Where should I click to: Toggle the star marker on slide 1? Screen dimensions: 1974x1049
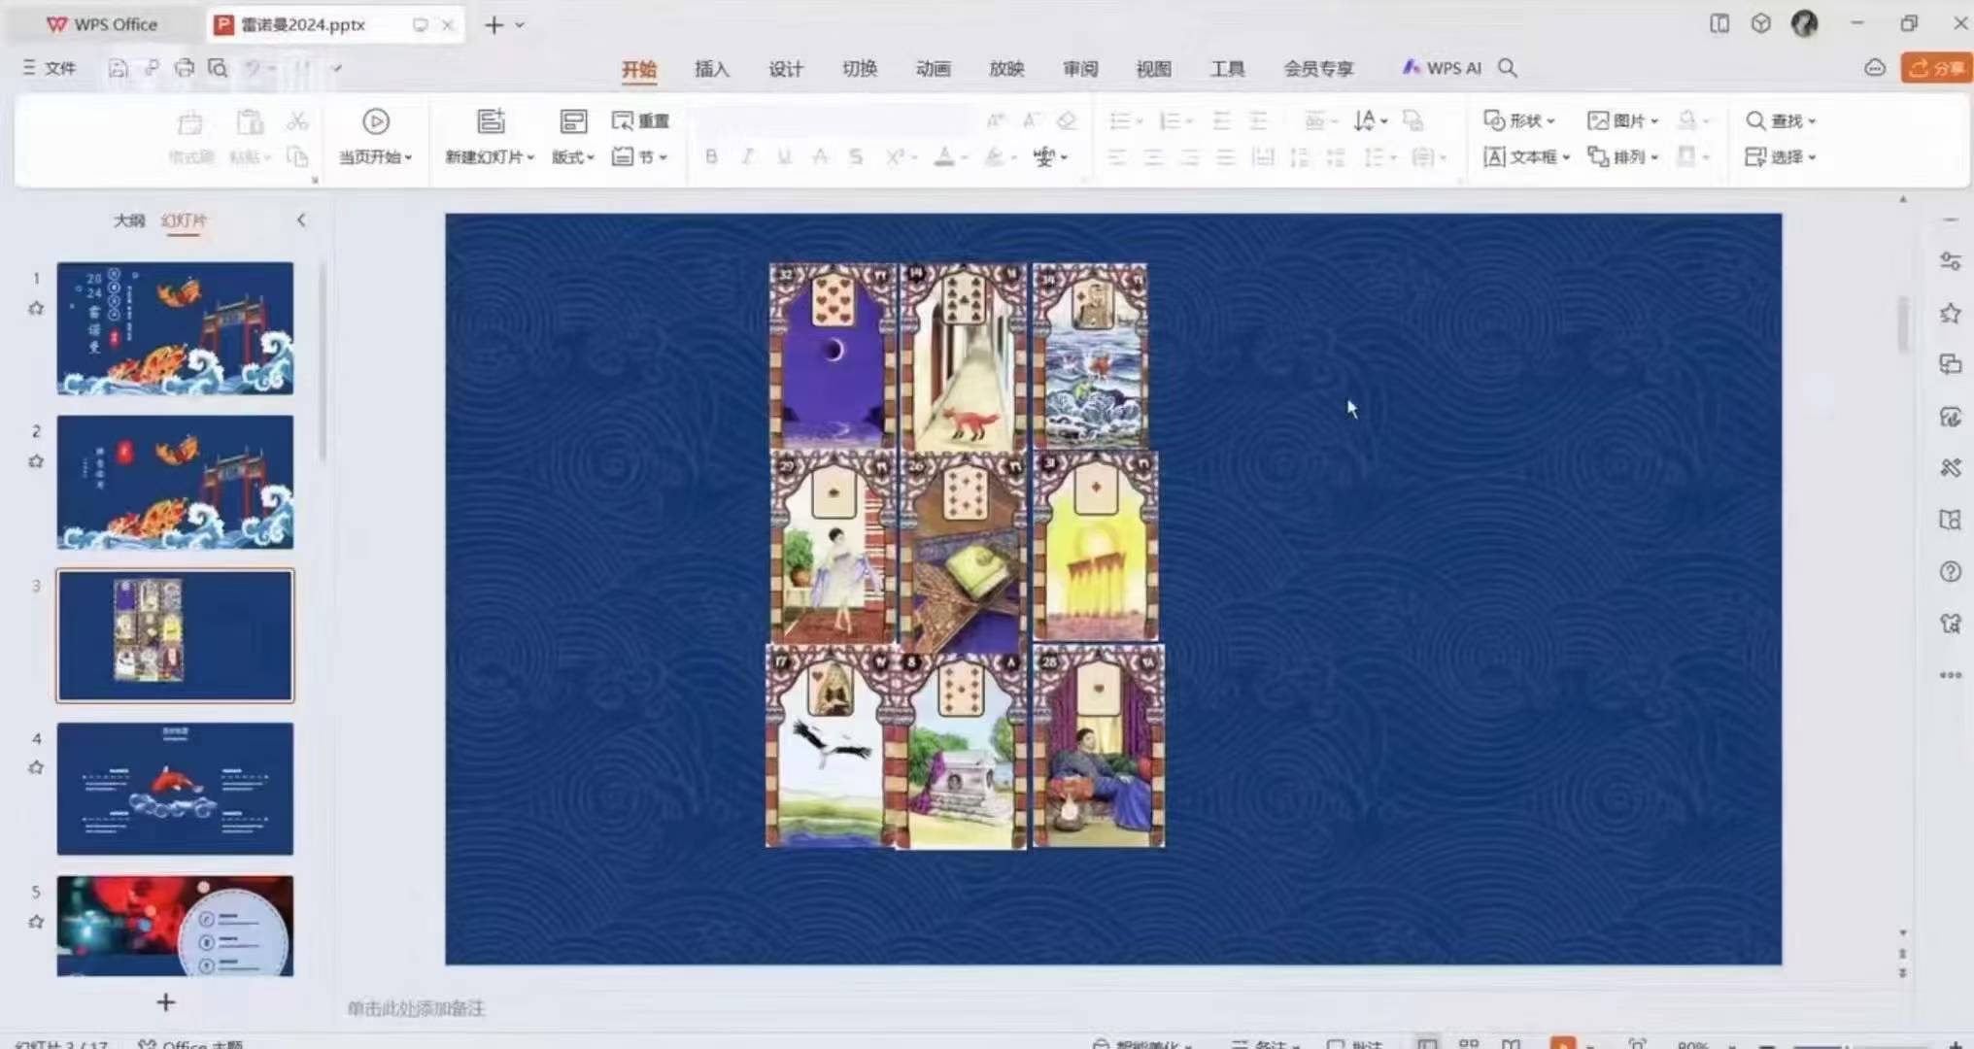36,308
